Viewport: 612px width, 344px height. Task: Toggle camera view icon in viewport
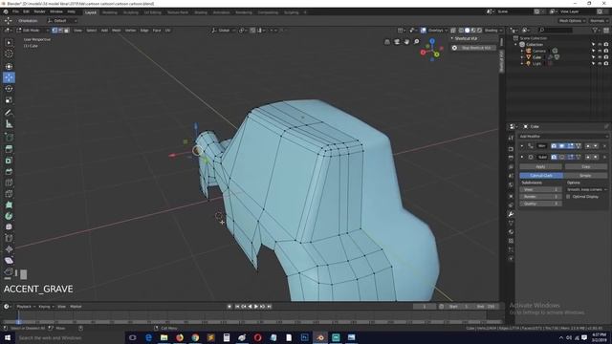click(x=397, y=41)
